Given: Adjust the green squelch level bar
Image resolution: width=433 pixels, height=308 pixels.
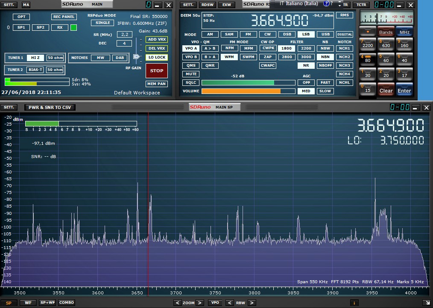Looking at the screenshot, I should click(x=248, y=82).
